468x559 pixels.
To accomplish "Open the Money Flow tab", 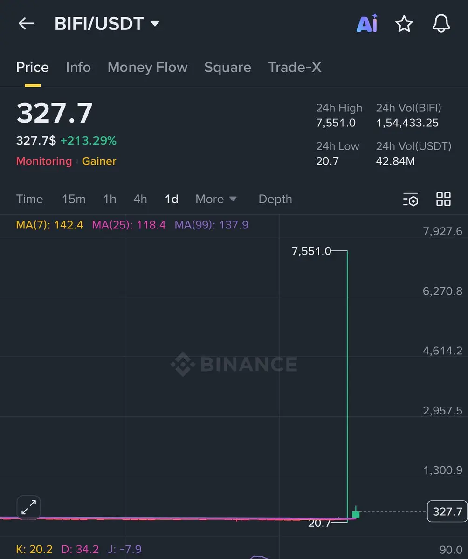I will 147,68.
